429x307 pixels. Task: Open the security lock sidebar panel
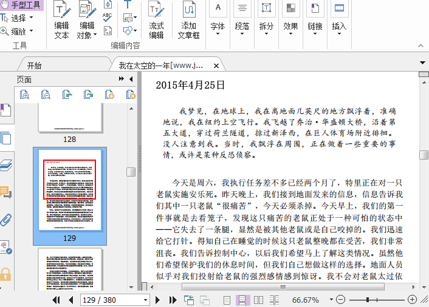[x=5, y=274]
